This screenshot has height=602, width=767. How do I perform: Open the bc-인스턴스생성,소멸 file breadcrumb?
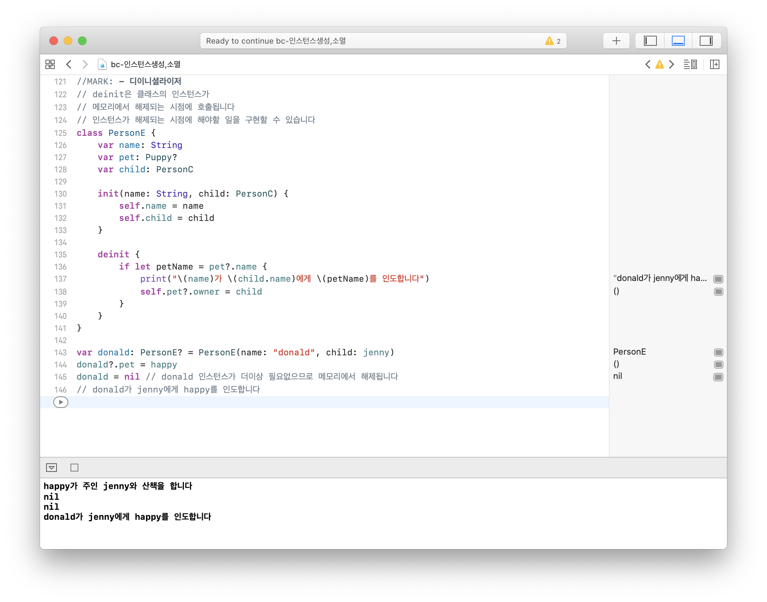(146, 64)
